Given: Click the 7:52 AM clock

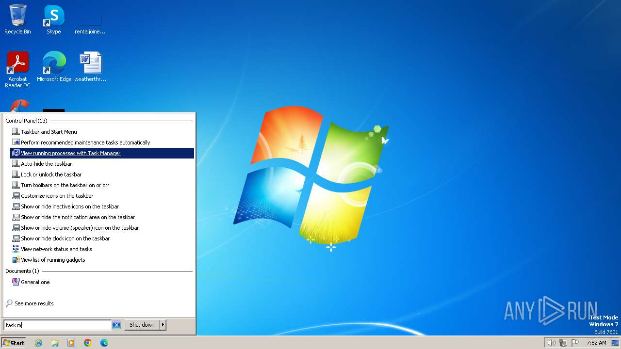Looking at the screenshot, I should (x=596, y=343).
